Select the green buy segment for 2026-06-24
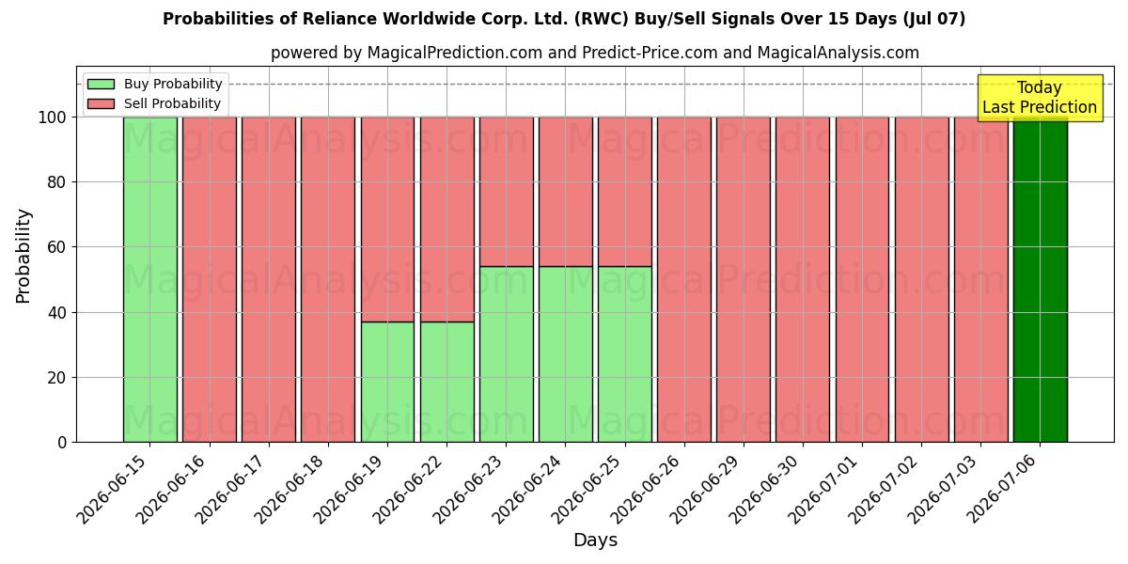 tap(566, 354)
